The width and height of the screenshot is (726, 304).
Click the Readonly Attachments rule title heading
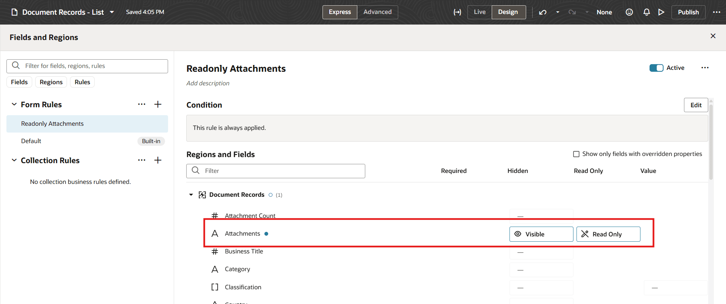(x=236, y=69)
